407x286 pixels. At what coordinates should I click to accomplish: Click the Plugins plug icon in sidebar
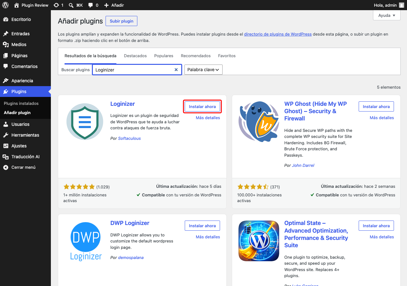(x=6, y=92)
